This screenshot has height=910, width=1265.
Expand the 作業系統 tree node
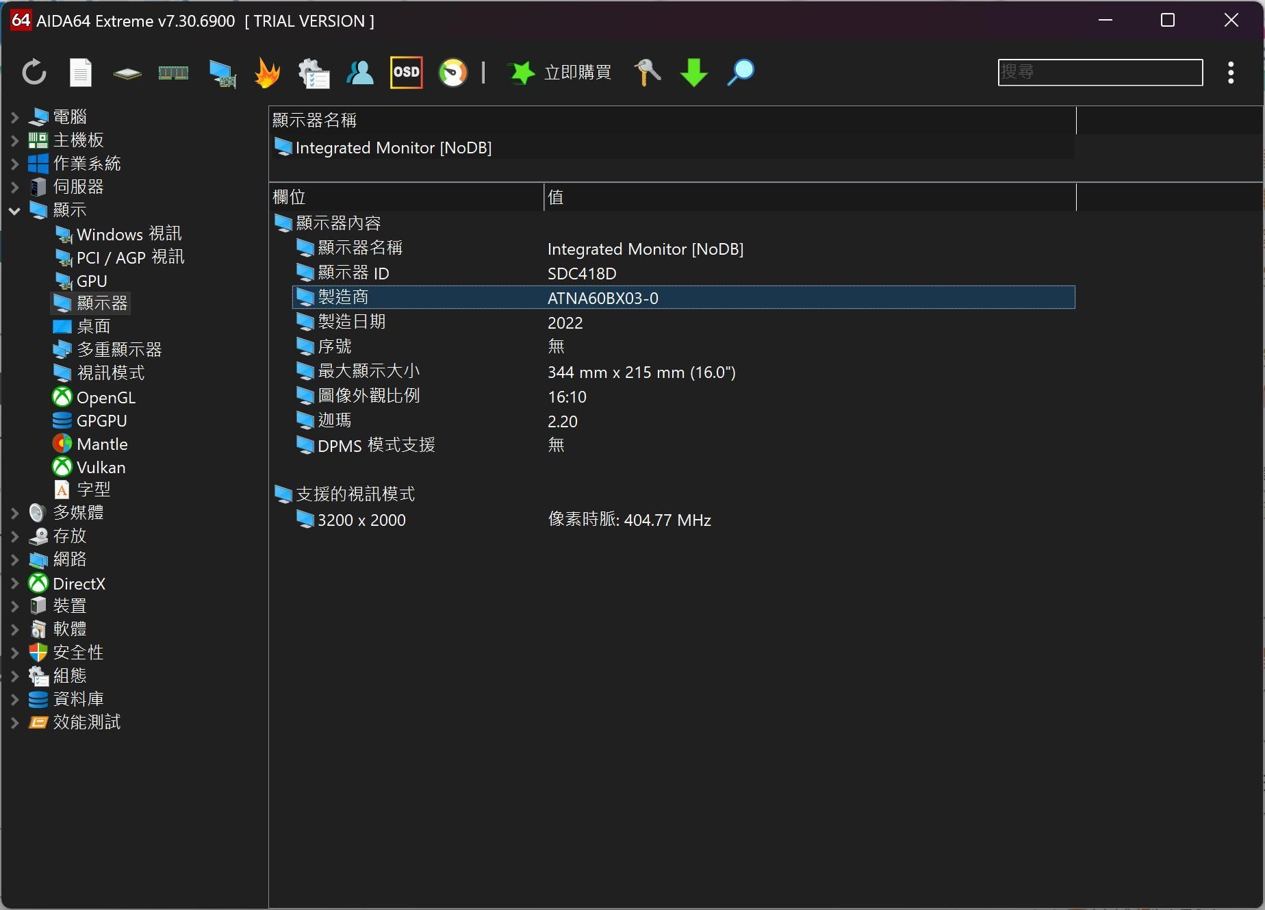pos(14,164)
